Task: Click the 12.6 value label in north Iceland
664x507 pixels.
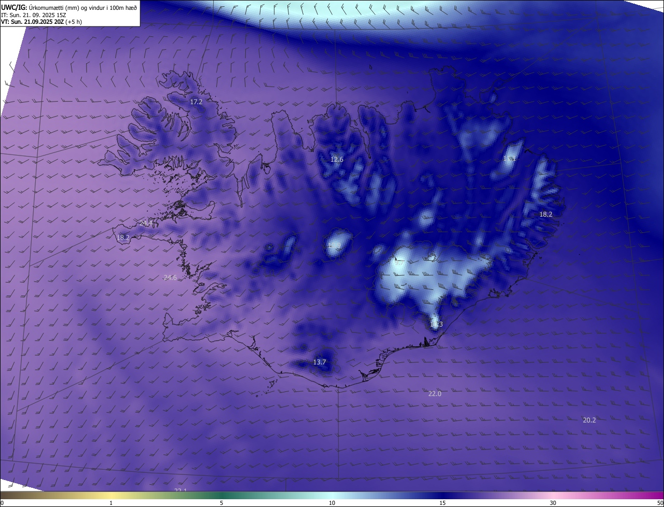Action: click(337, 160)
